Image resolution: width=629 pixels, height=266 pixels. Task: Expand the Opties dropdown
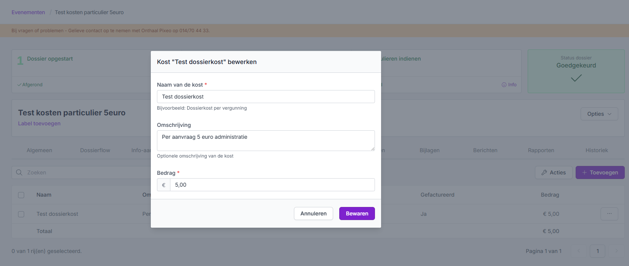(x=599, y=114)
